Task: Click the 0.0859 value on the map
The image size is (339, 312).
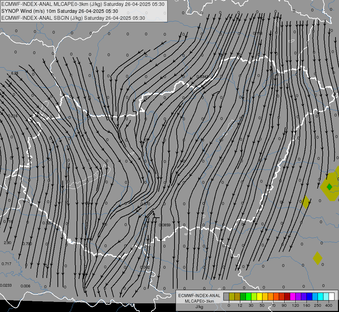Action: click(164, 225)
